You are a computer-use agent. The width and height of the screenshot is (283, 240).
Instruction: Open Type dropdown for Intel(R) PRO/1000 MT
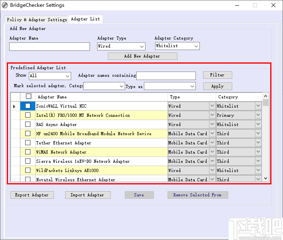(x=212, y=115)
